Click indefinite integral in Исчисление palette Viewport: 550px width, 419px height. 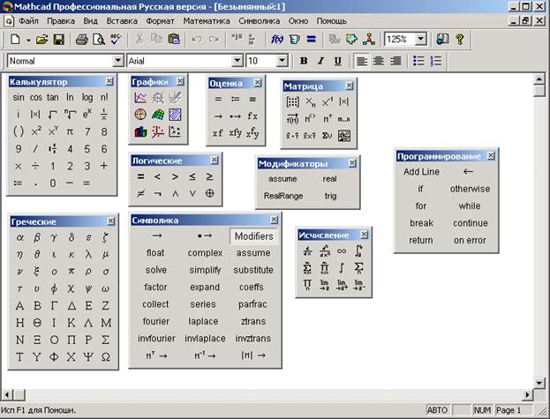342,268
